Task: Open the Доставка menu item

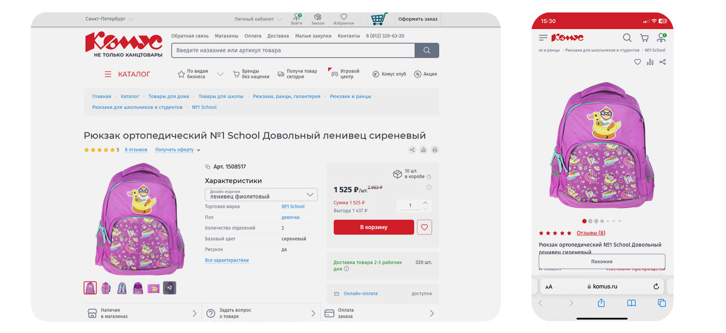Action: pyautogui.click(x=278, y=36)
